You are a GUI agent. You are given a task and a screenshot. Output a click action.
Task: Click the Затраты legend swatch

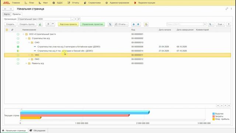point(214,116)
